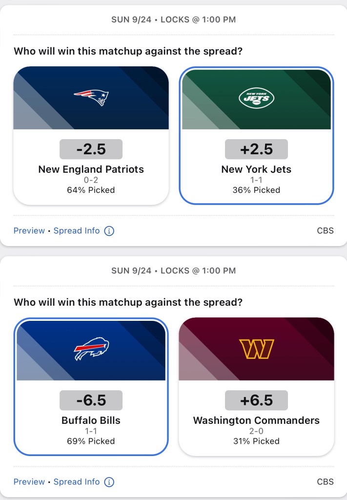This screenshot has height=500, width=347.
Task: Click the Washington Commanders logo
Action: coord(256,349)
